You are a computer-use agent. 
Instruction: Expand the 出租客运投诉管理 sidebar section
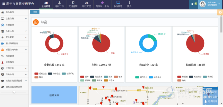(14, 81)
